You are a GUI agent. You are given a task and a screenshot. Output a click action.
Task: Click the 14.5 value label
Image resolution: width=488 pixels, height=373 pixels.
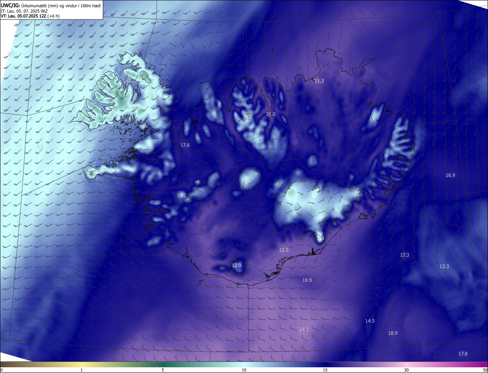370,321
